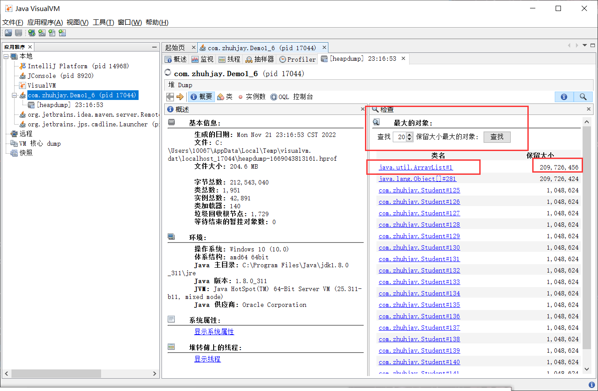598x391 pixels.
Task: Open the OQL 控制台 view
Action: tap(291, 97)
